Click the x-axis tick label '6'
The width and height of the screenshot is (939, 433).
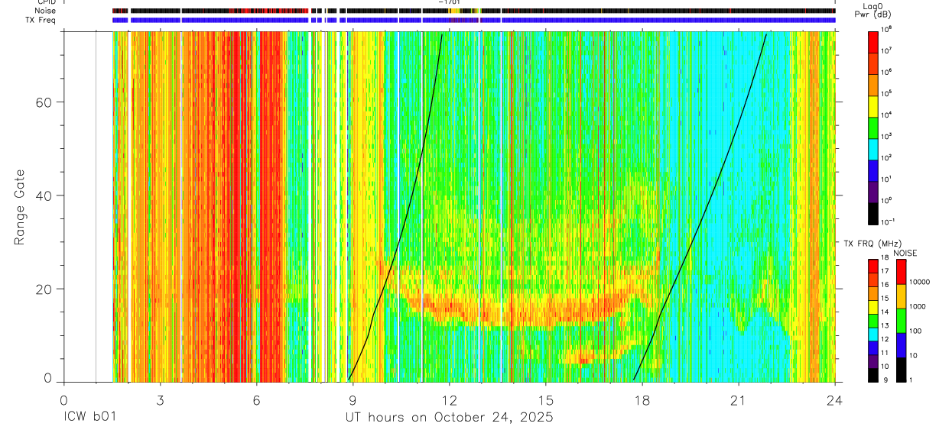(x=256, y=400)
